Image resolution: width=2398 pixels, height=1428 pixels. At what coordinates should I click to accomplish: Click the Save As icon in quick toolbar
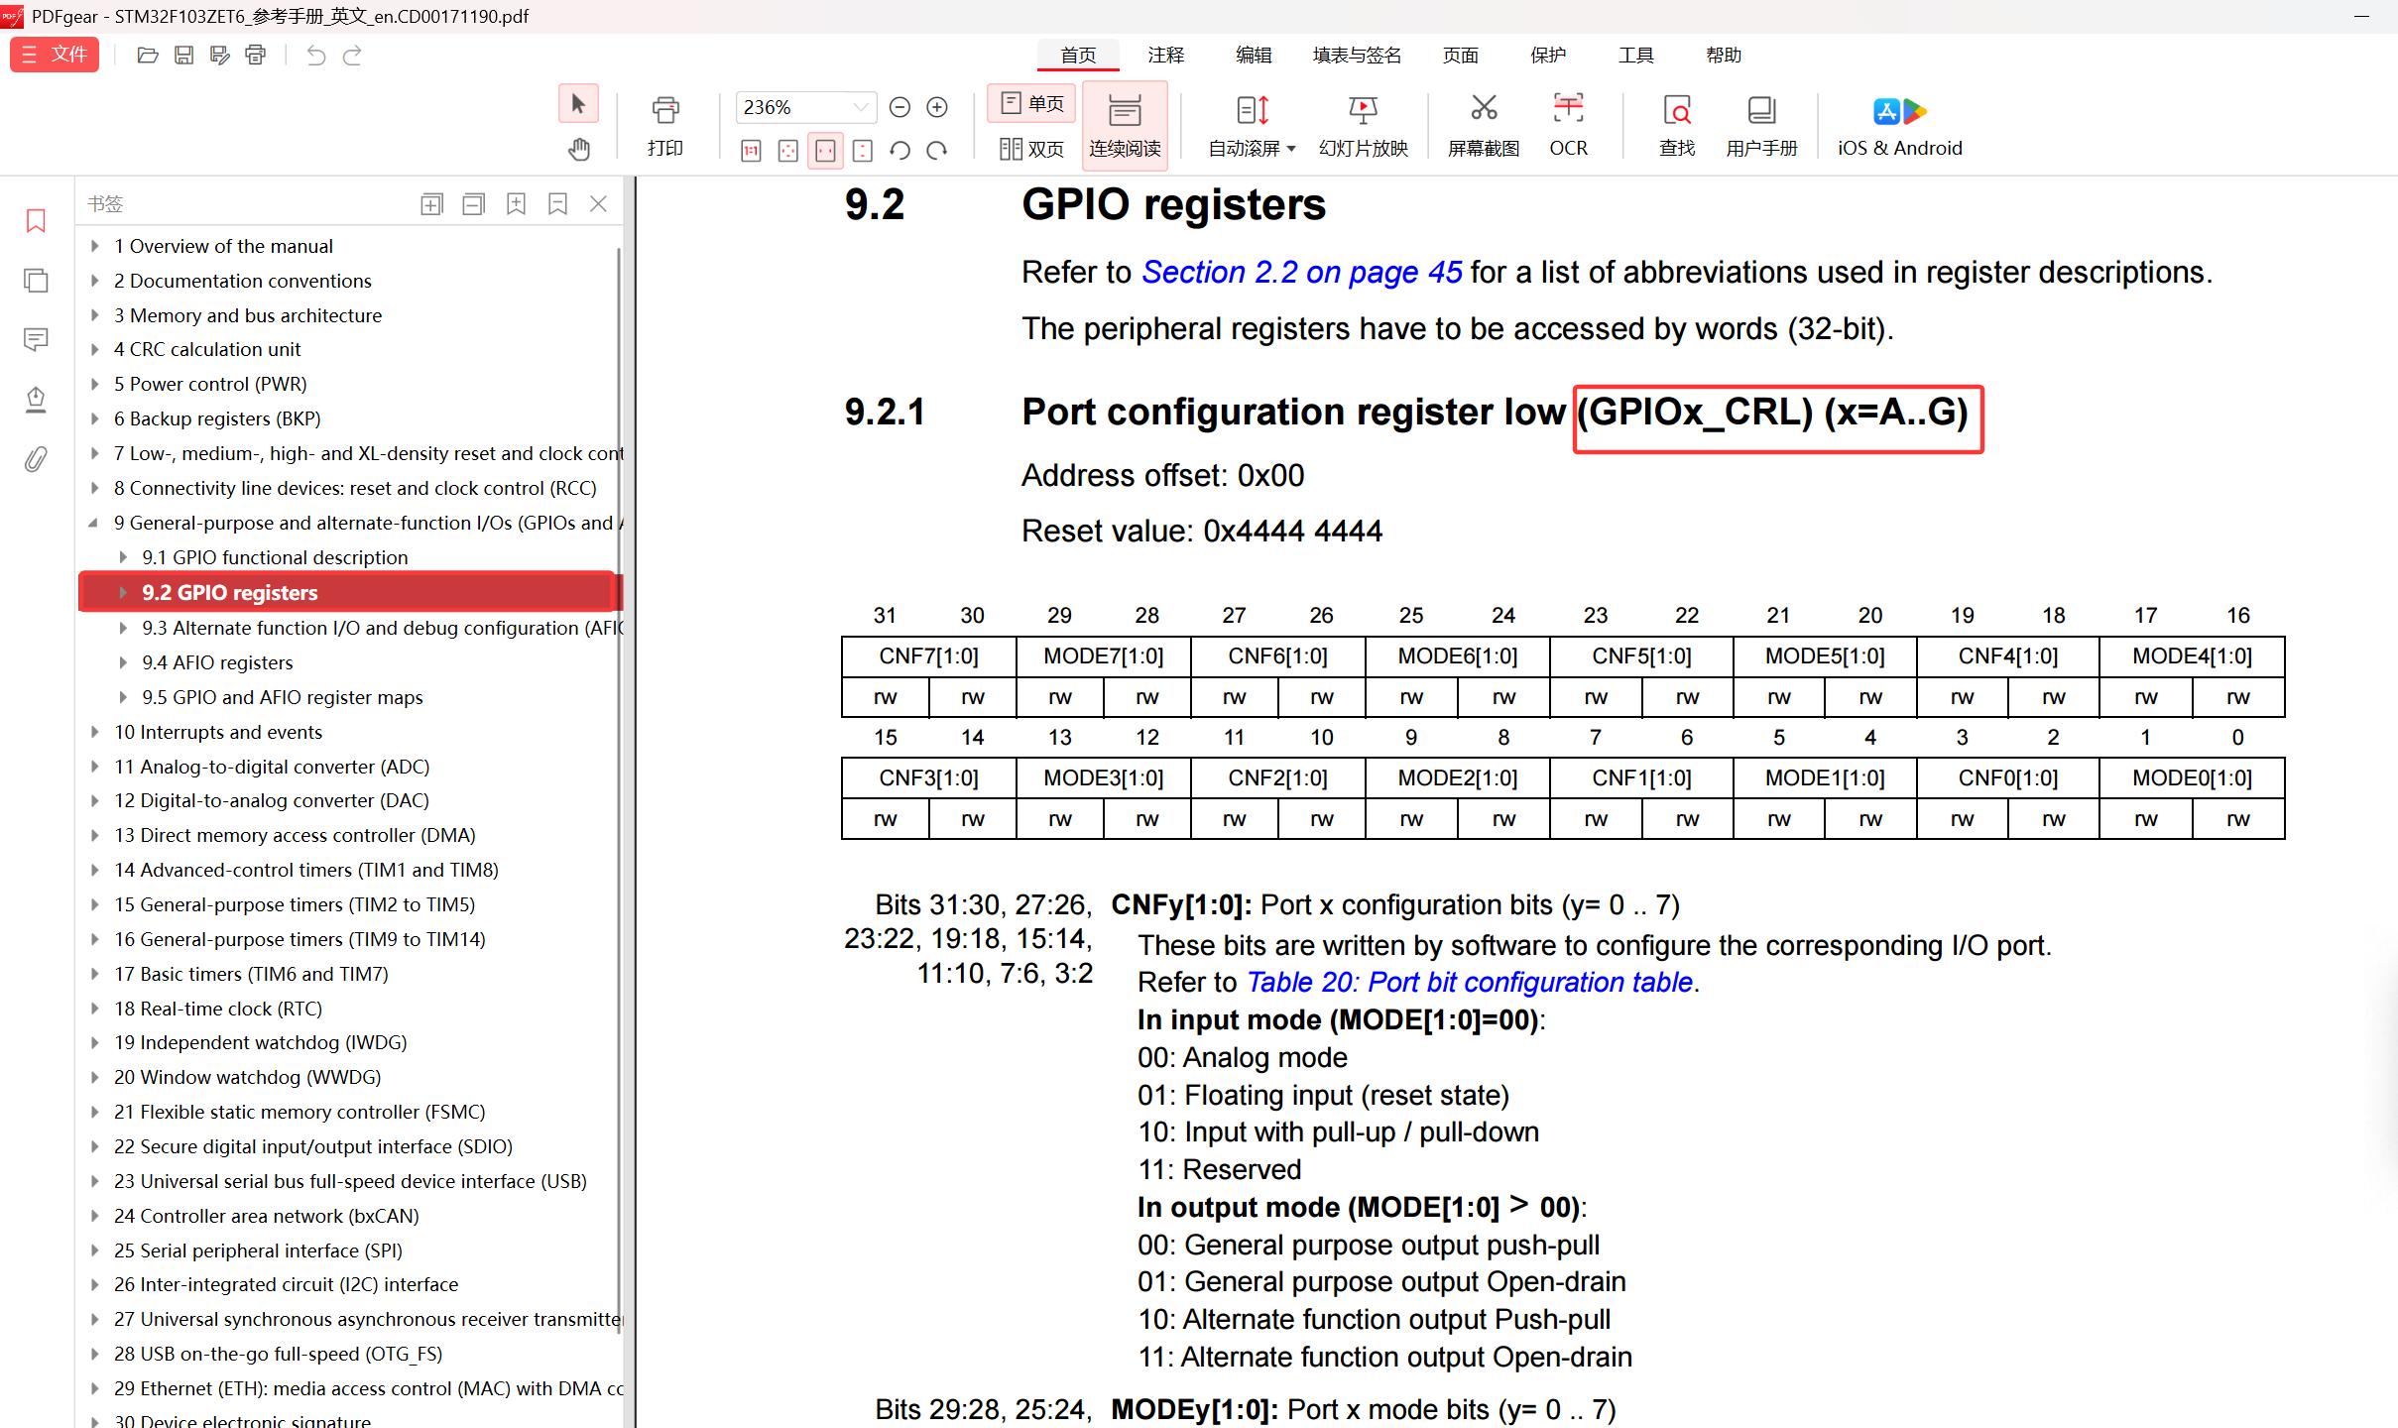(x=219, y=56)
